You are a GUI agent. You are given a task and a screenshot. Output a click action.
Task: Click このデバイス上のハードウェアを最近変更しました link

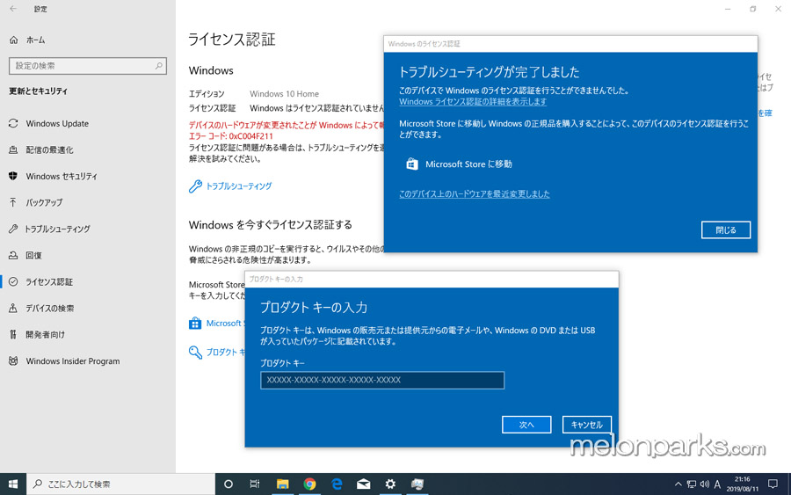pyautogui.click(x=475, y=193)
